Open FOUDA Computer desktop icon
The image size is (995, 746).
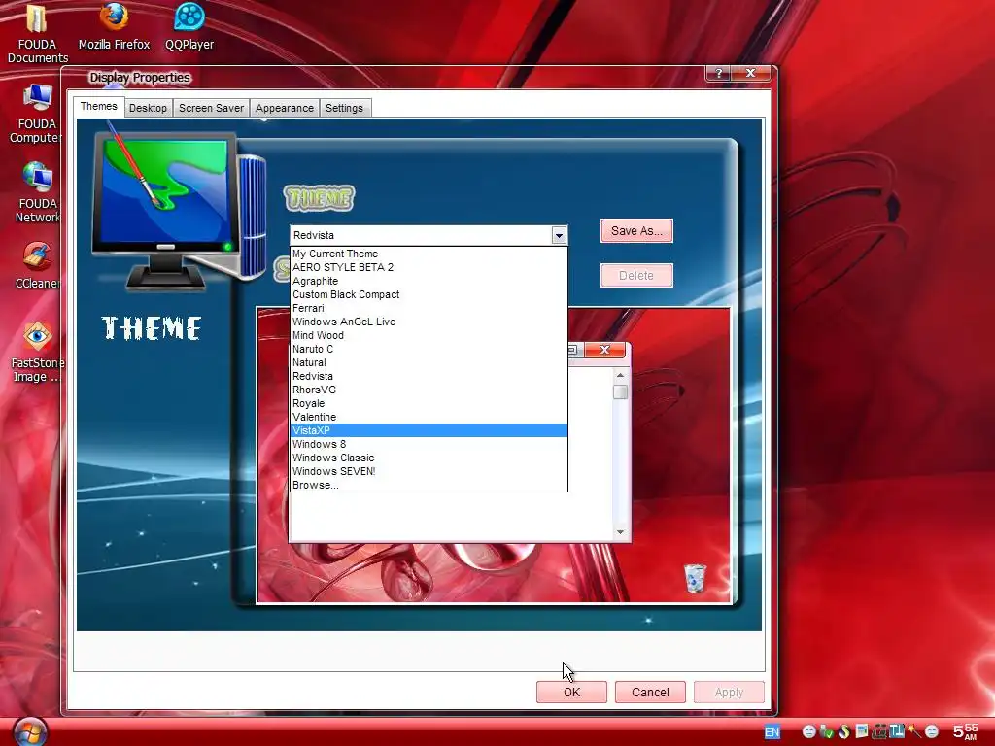(35, 114)
